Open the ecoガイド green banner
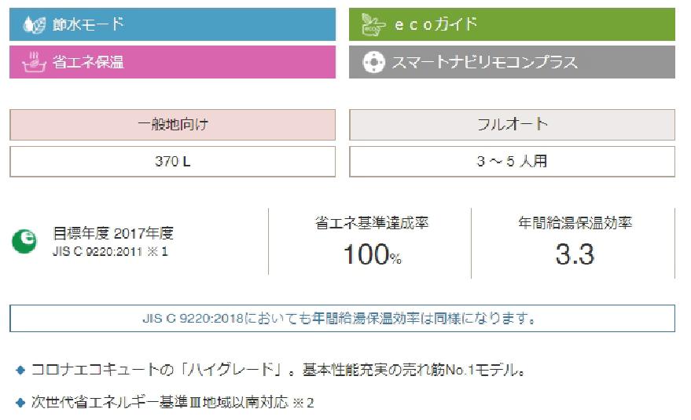 coord(512,24)
